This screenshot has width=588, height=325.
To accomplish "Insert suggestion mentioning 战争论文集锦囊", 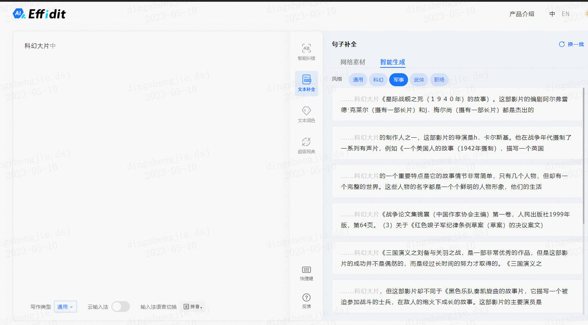I will click(x=457, y=220).
